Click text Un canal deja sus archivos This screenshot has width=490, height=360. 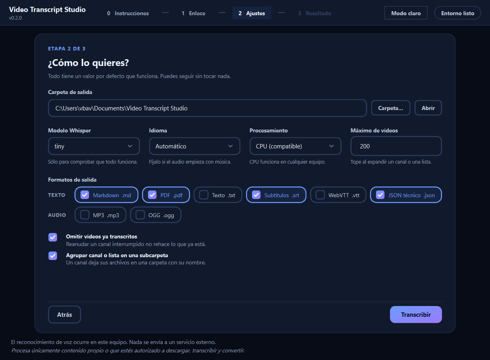click(136, 263)
